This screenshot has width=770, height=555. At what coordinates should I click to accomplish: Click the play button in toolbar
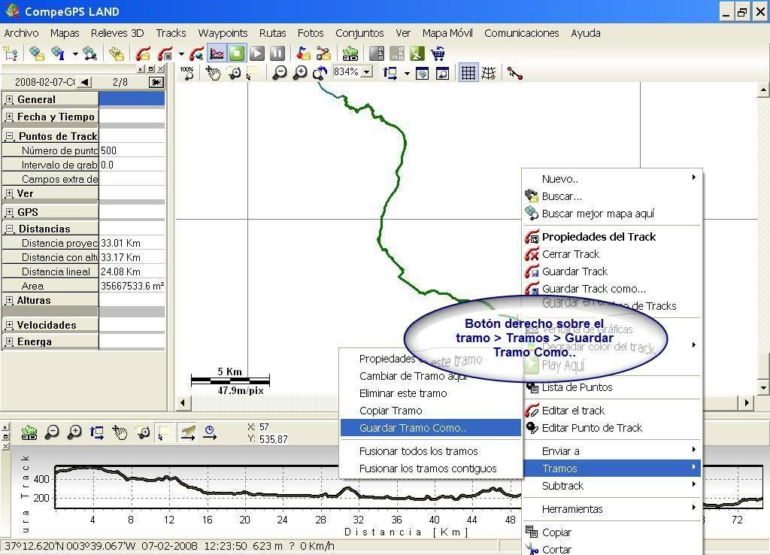tap(257, 53)
